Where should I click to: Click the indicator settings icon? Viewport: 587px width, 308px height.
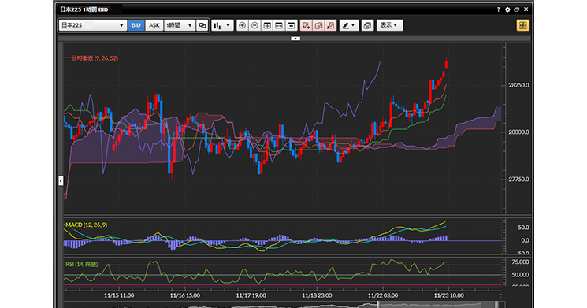[x=318, y=25]
